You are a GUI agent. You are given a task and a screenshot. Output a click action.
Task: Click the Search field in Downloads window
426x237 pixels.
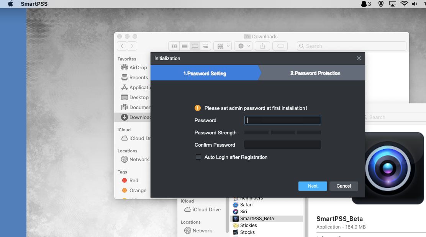[x=352, y=46]
